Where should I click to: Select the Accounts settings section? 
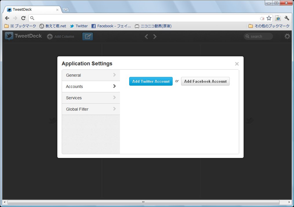click(91, 87)
